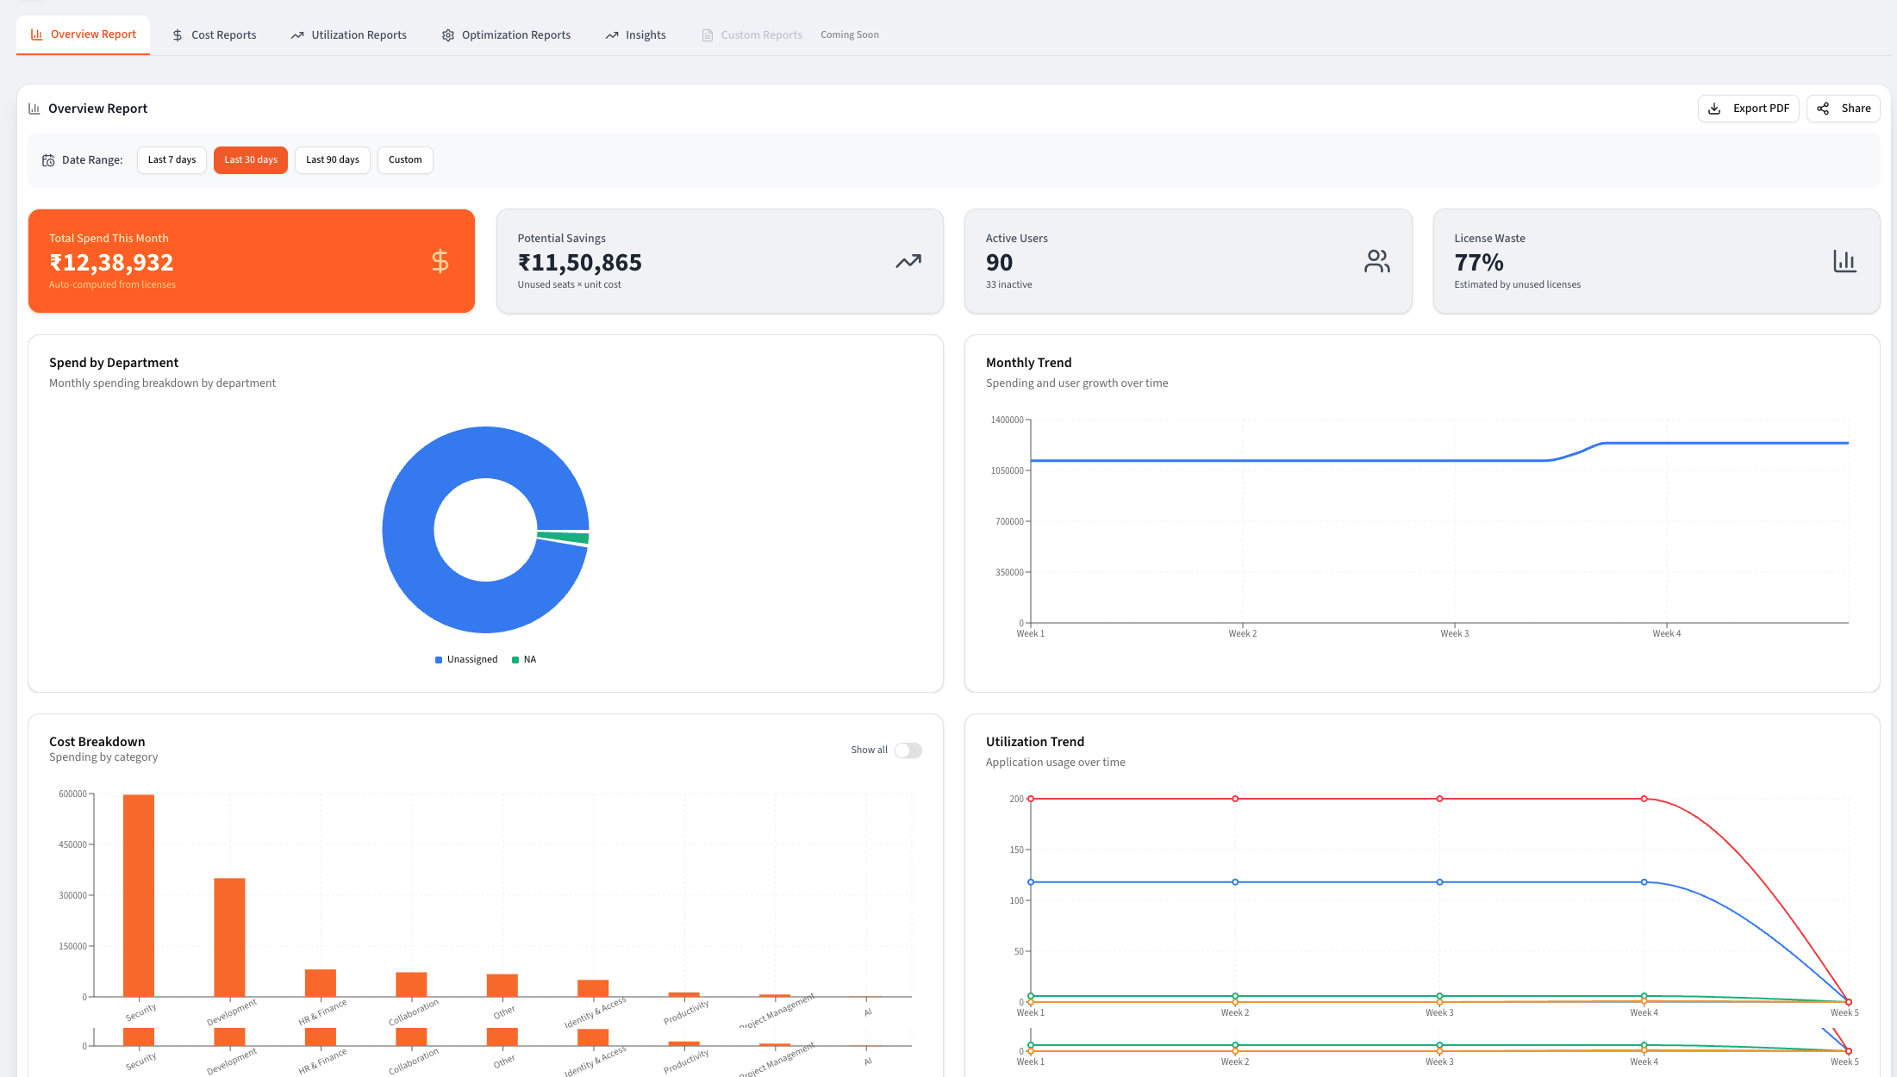Go to Optimization Reports tab
This screenshot has width=1897, height=1077.
click(506, 35)
